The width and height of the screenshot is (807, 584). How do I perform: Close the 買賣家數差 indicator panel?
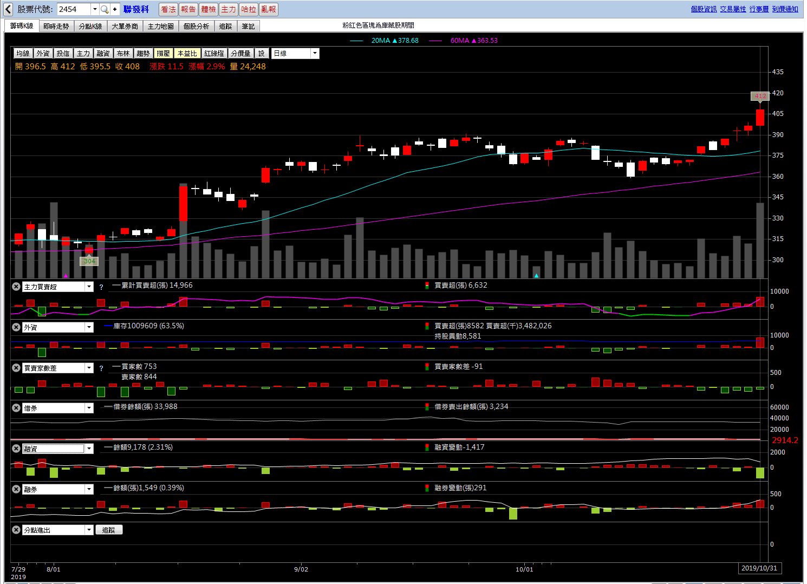pyautogui.click(x=16, y=368)
